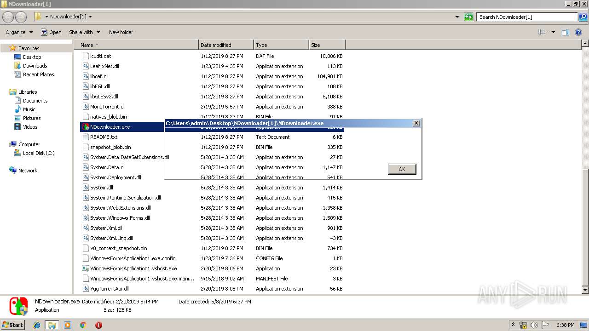Select WindowsFormsApplication1.exe.config file

[133, 258]
